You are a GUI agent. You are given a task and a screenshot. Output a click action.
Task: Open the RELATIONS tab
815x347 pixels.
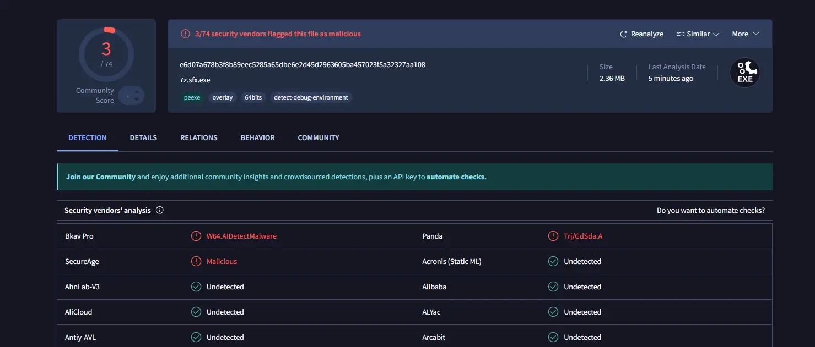click(x=199, y=138)
